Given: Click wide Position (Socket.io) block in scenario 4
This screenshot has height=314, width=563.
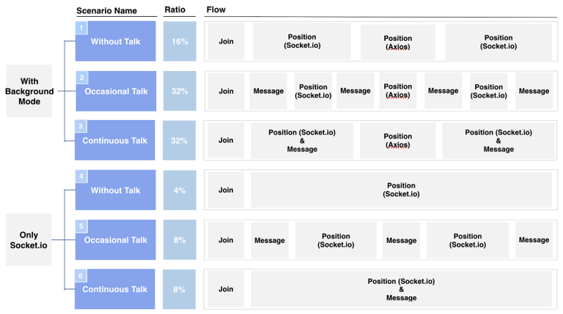Looking at the screenshot, I should [402, 190].
